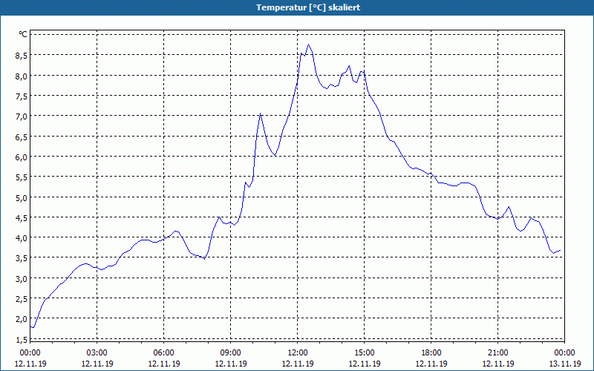Click the 18:00 time axis label
This screenshot has height=371, width=594.
pos(431,353)
